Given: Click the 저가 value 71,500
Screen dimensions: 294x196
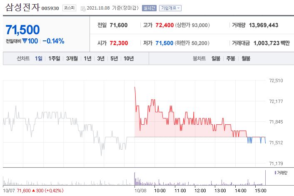Looking at the screenshot, I should point(164,43).
